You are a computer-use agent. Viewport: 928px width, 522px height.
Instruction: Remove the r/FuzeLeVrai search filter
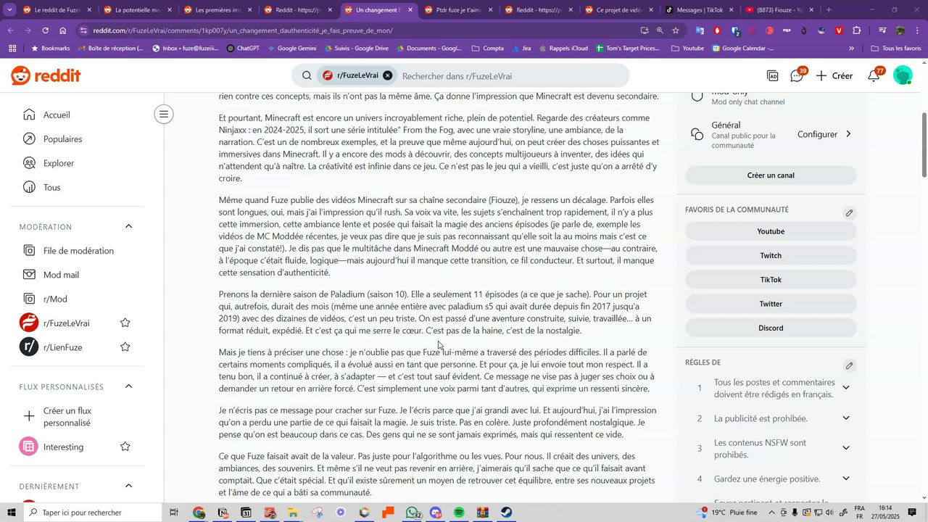coord(388,75)
